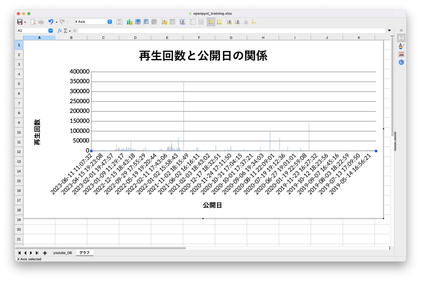421x281 pixels.
Task: Open the Undo history dropdown
Action: click(56, 22)
